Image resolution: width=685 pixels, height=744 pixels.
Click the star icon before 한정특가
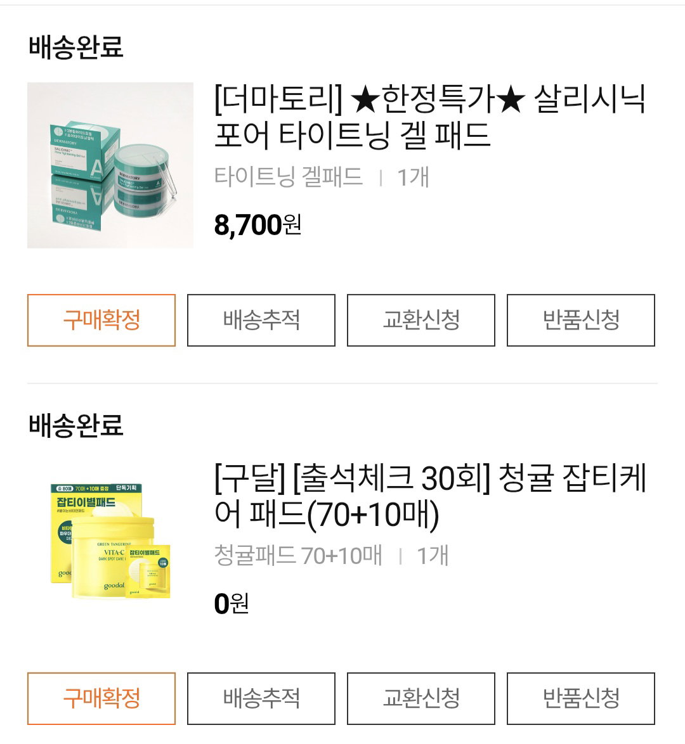(x=365, y=99)
